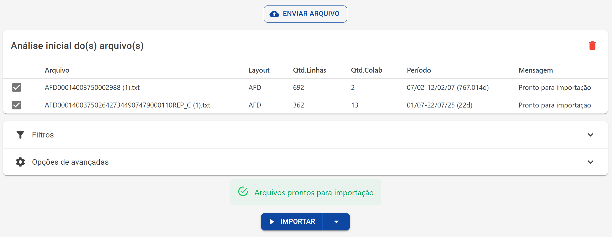Open the Importar dropdown arrow
612x237 pixels.
point(336,222)
